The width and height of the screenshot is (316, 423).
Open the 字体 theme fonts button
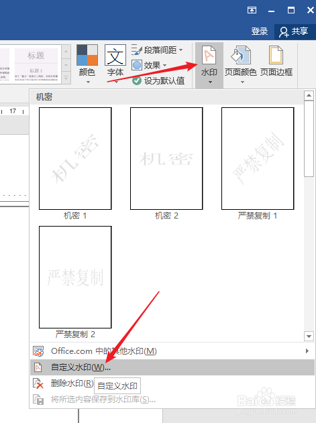click(x=115, y=65)
